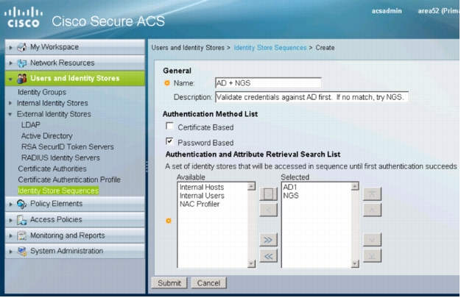Image resolution: width=461 pixels, height=298 pixels.
Task: Click the My Workspace house icon
Action: pyautogui.click(x=22, y=47)
